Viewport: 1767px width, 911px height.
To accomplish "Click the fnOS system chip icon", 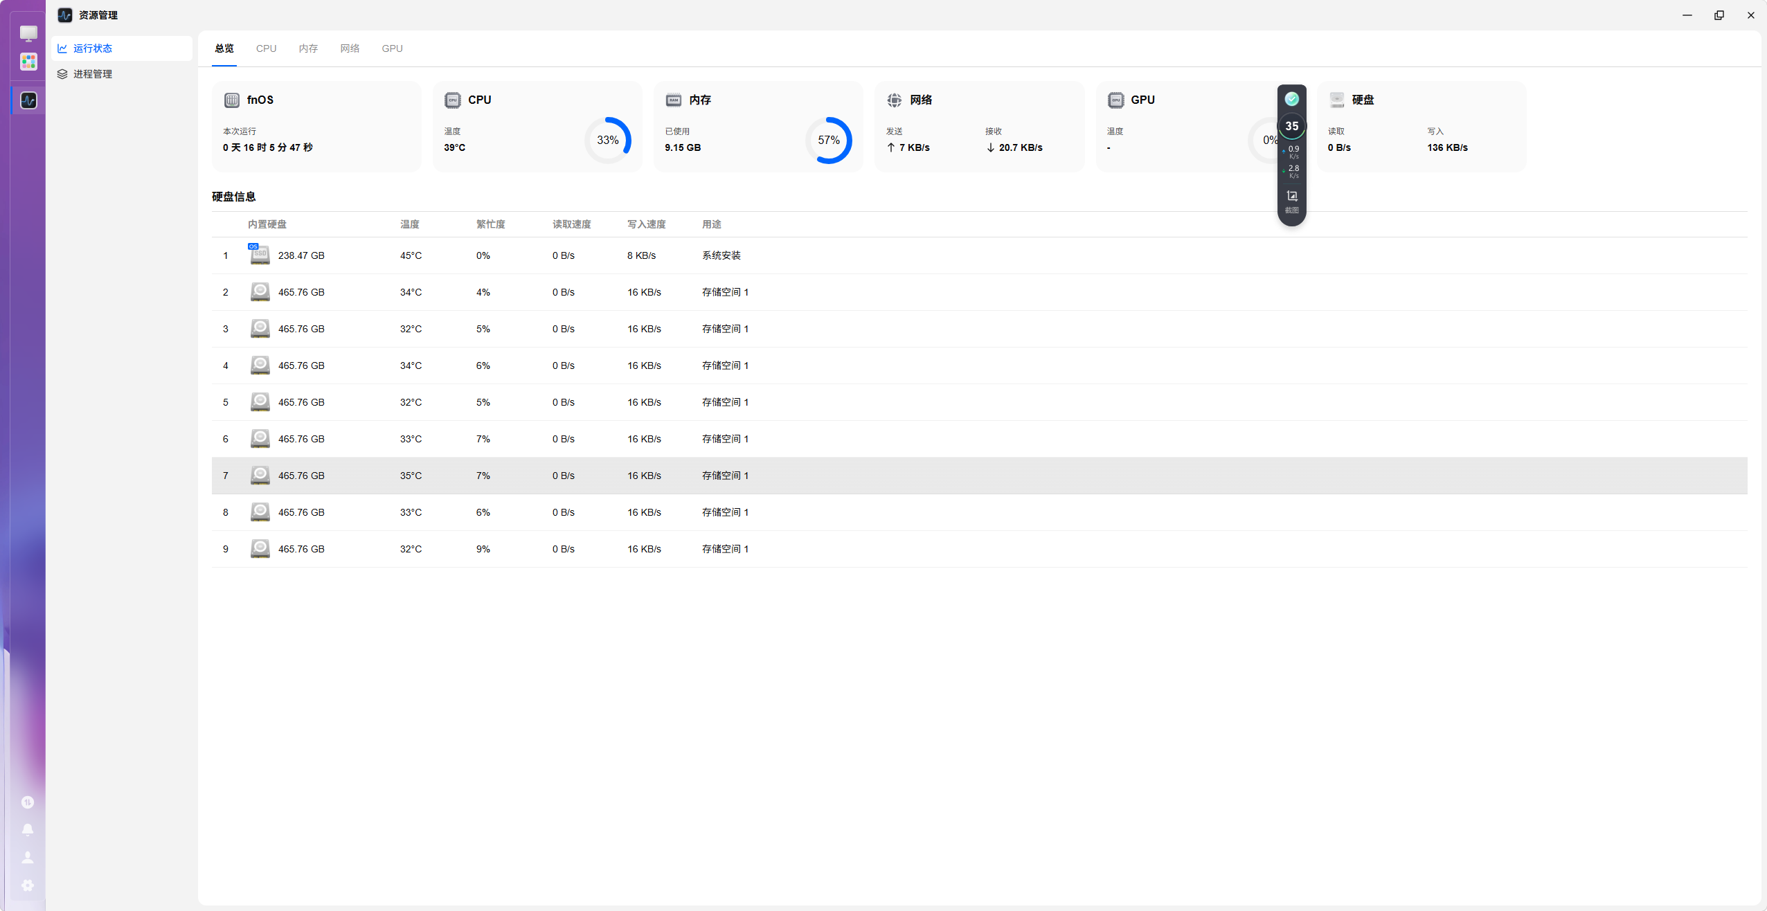I will (232, 100).
